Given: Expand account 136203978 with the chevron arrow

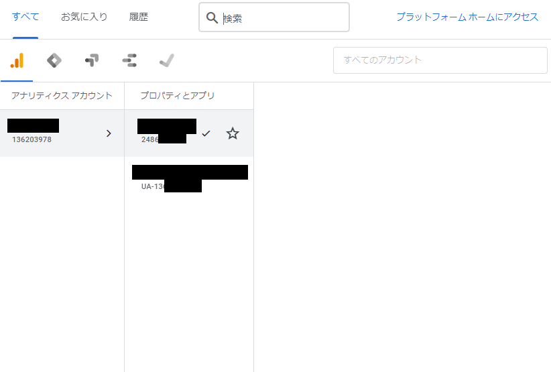Looking at the screenshot, I should (x=109, y=133).
